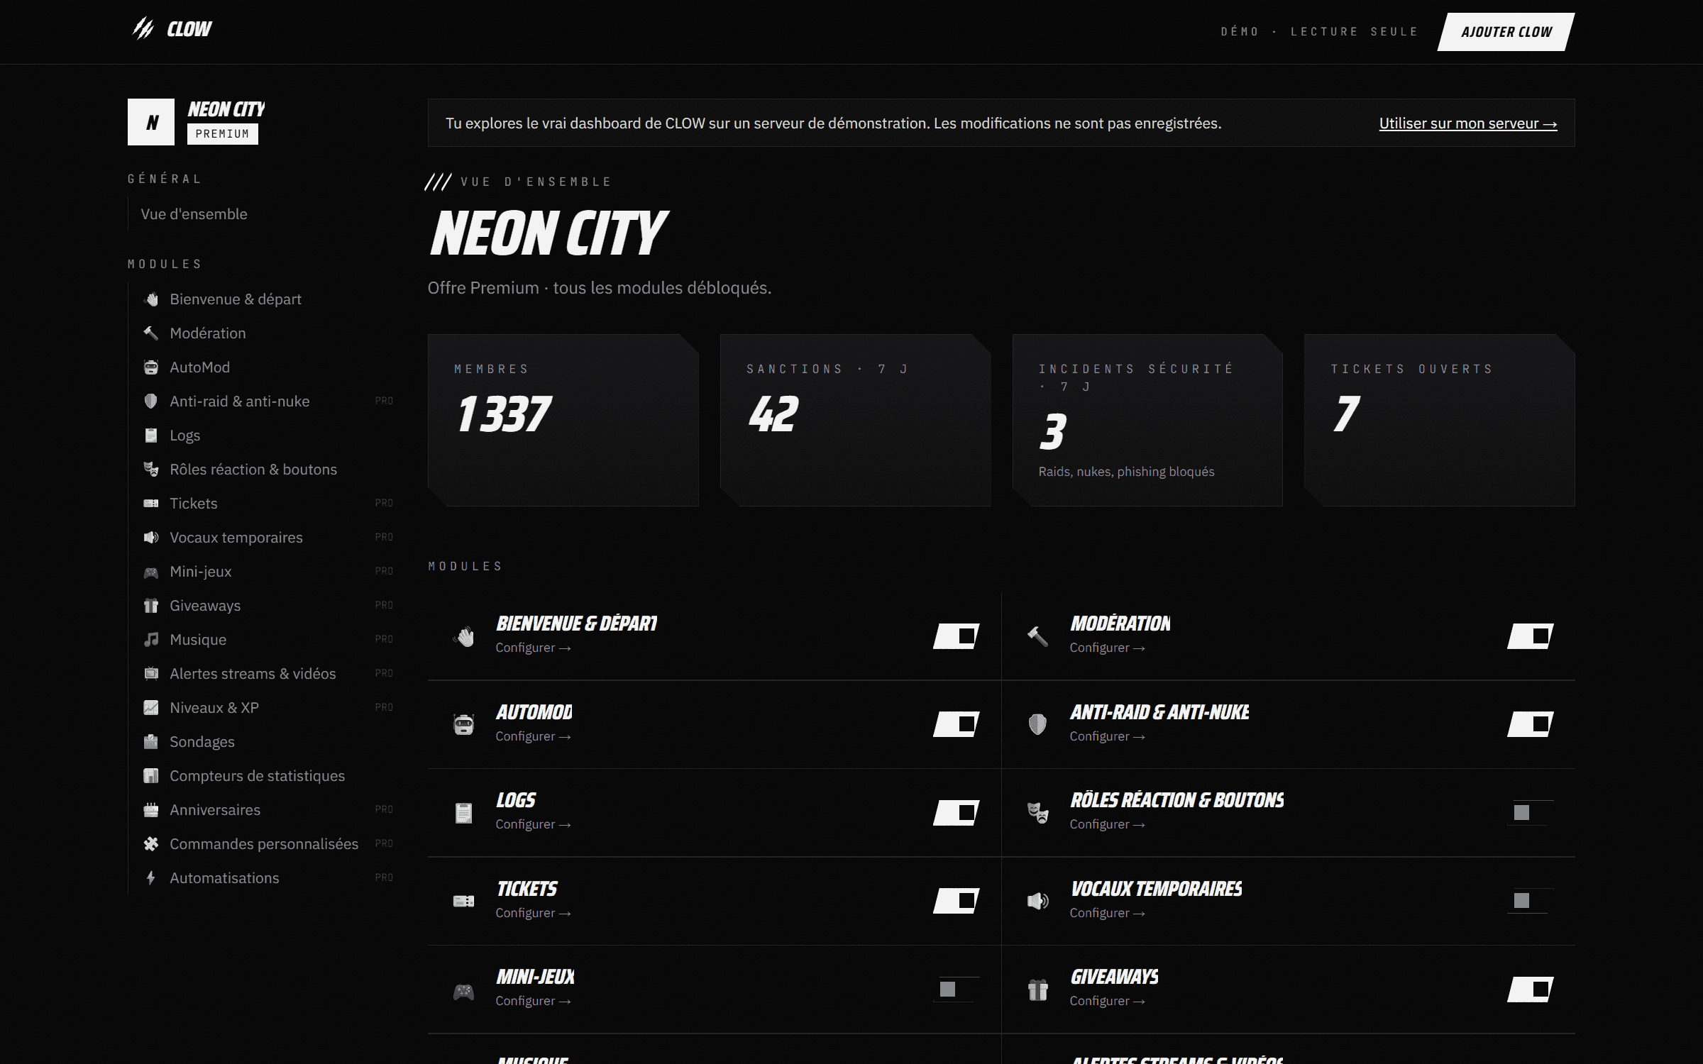Open Configurer link under Logs card
The width and height of the screenshot is (1703, 1064).
click(533, 824)
